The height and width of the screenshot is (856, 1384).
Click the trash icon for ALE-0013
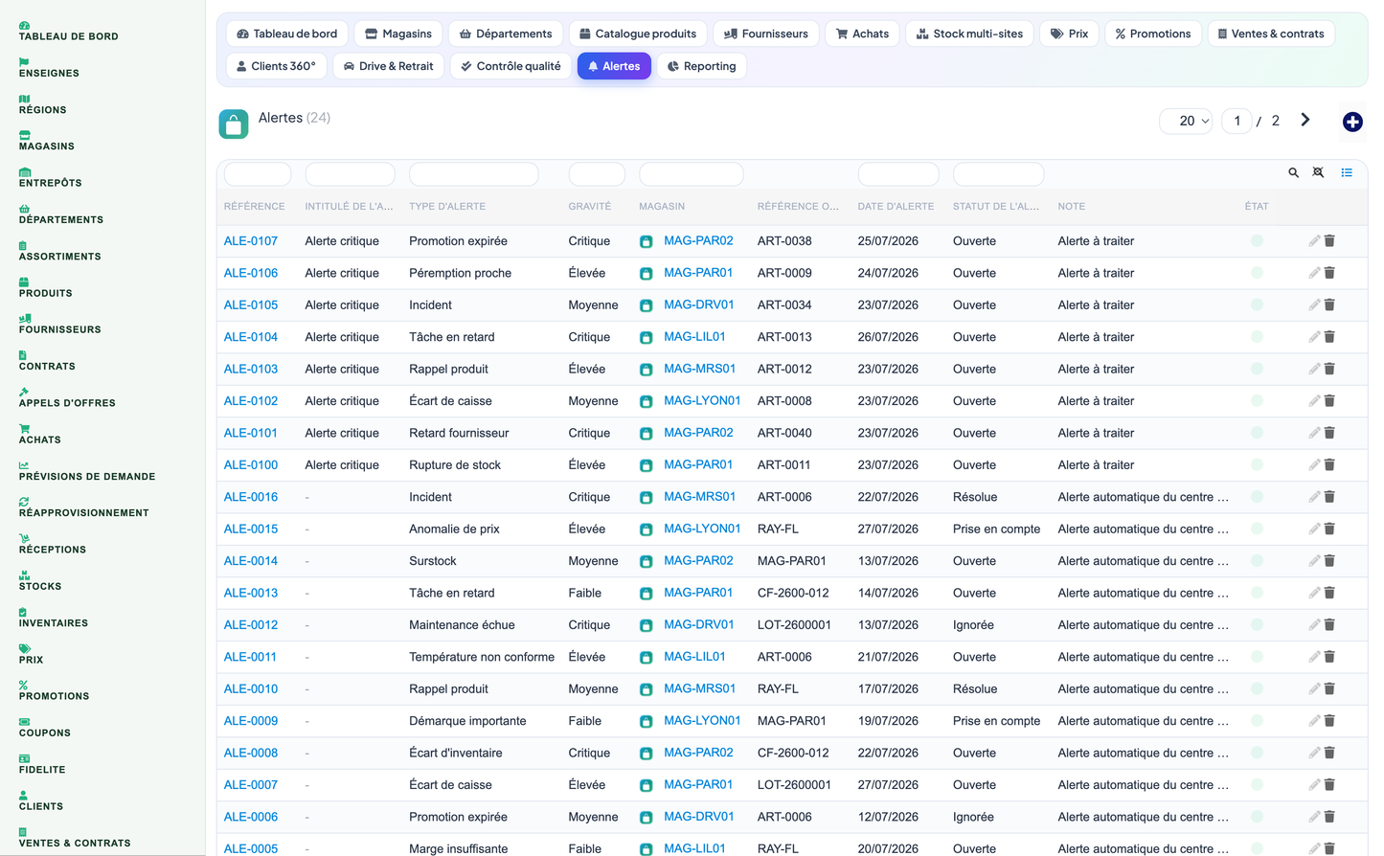(x=1329, y=593)
